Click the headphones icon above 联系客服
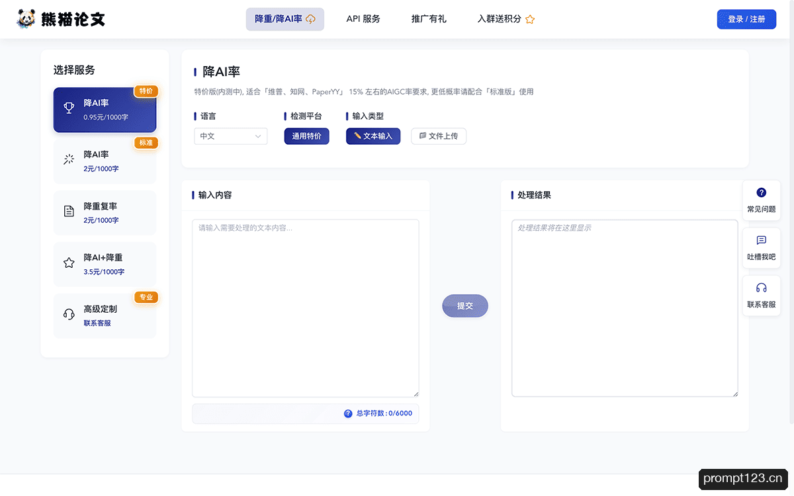The image size is (794, 496). point(761,288)
